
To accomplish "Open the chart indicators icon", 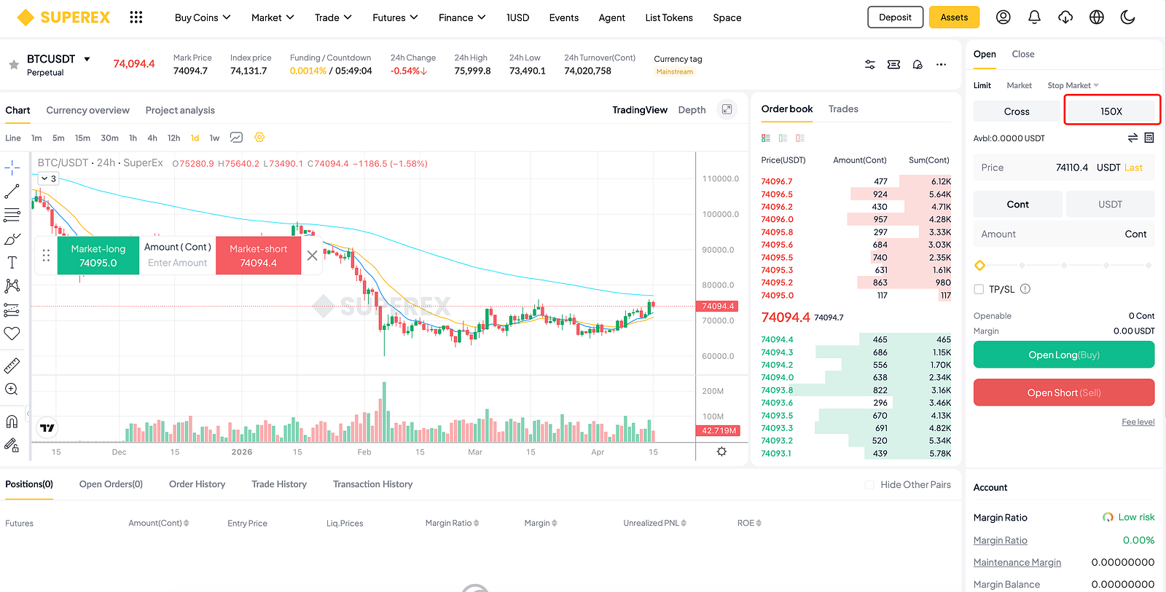I will click(x=236, y=138).
